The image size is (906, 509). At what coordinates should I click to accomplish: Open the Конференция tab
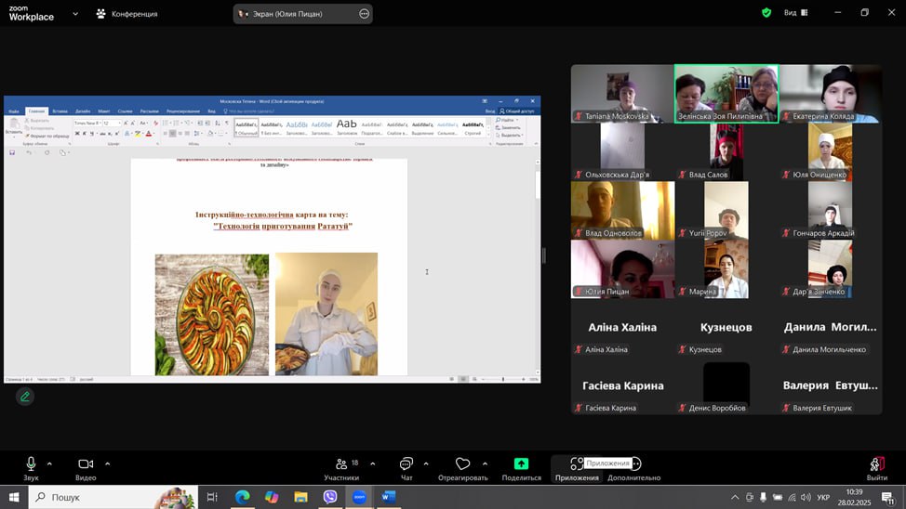click(127, 14)
